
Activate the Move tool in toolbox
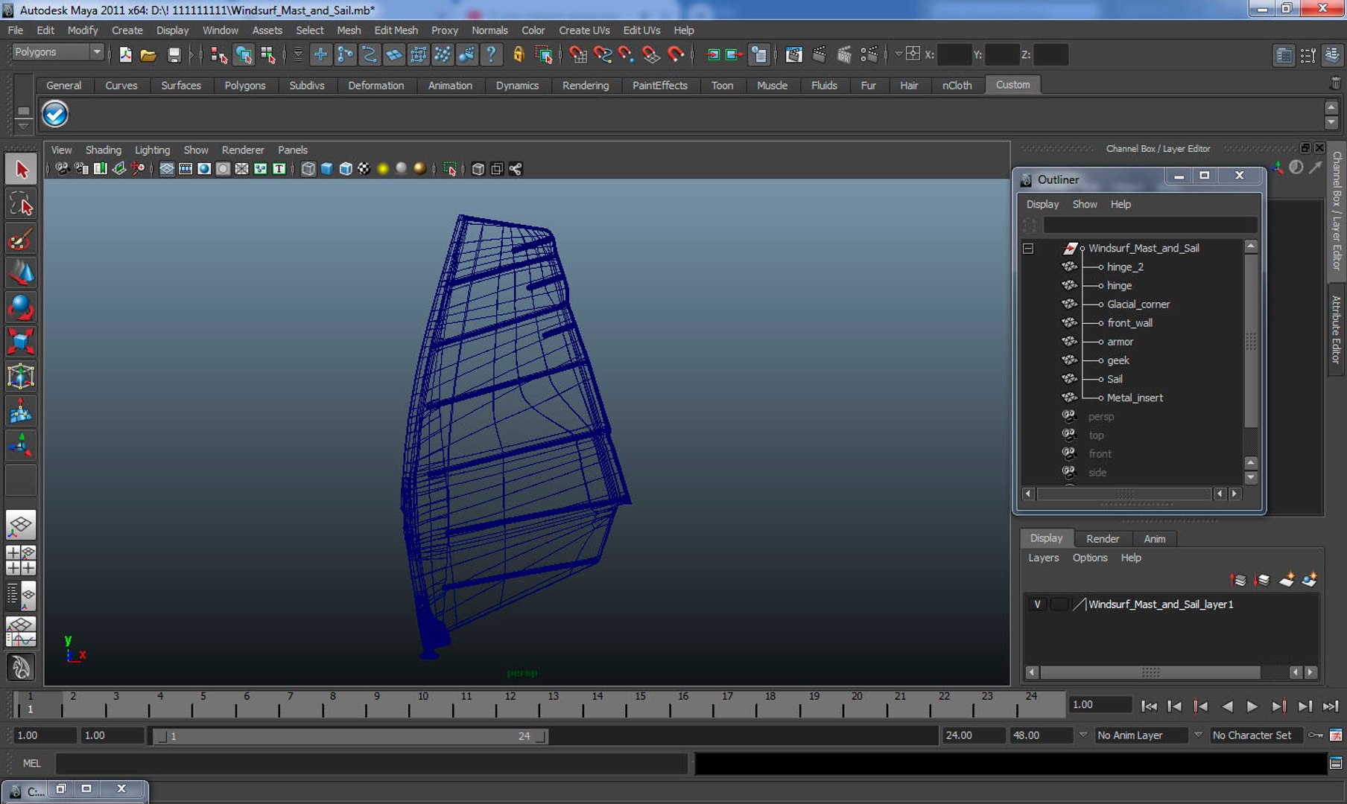coord(21,272)
